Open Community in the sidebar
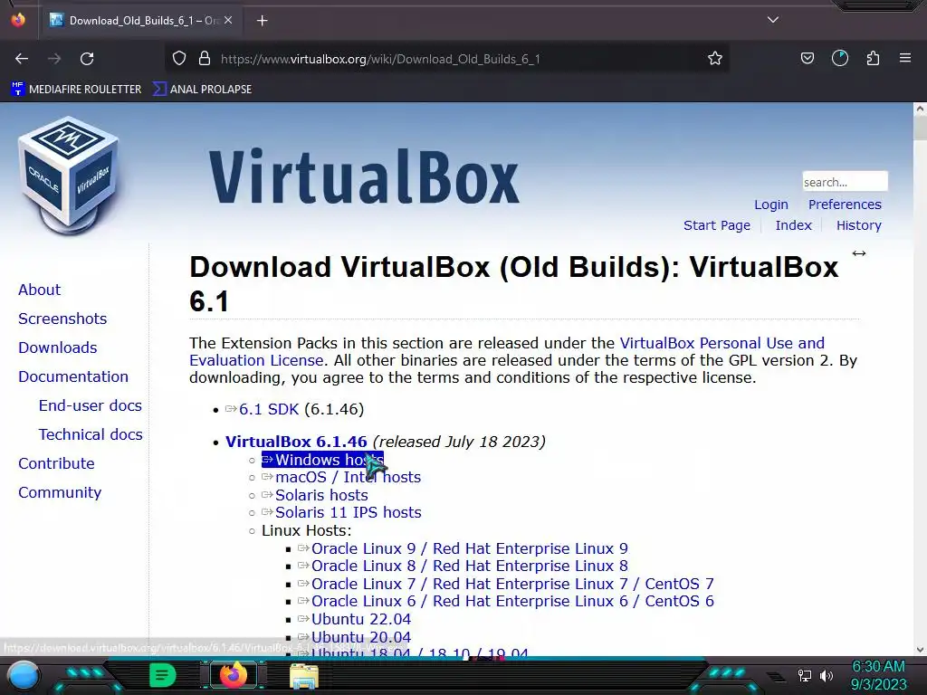This screenshot has height=695, width=927. pyautogui.click(x=60, y=493)
